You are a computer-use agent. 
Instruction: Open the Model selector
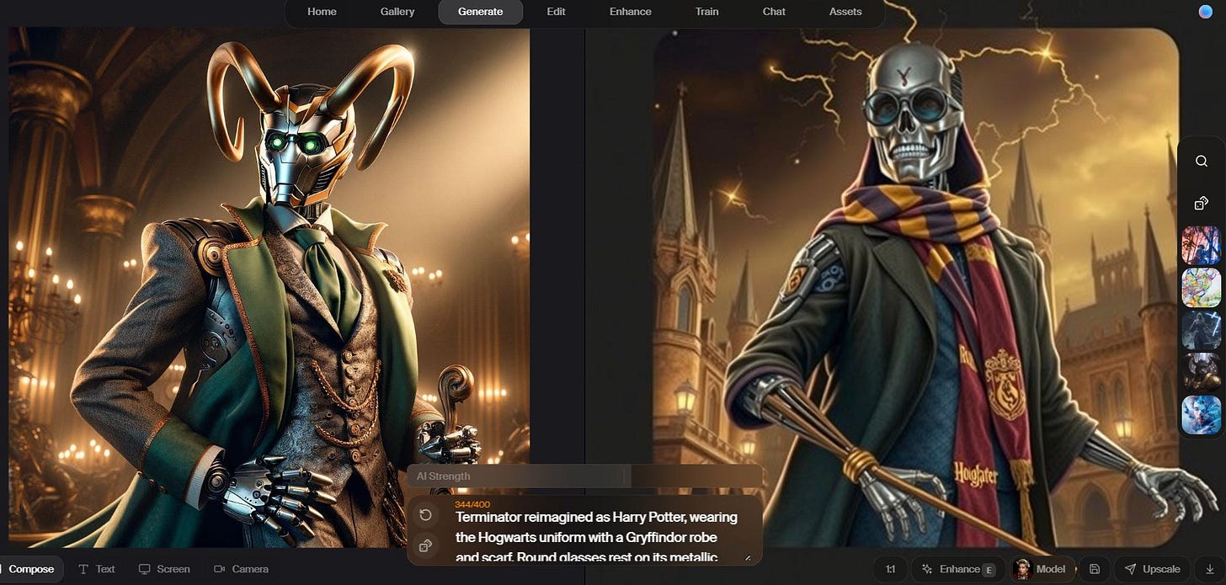click(x=1042, y=569)
